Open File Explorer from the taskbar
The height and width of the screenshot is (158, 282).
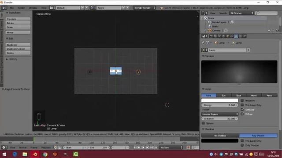(x=25, y=154)
